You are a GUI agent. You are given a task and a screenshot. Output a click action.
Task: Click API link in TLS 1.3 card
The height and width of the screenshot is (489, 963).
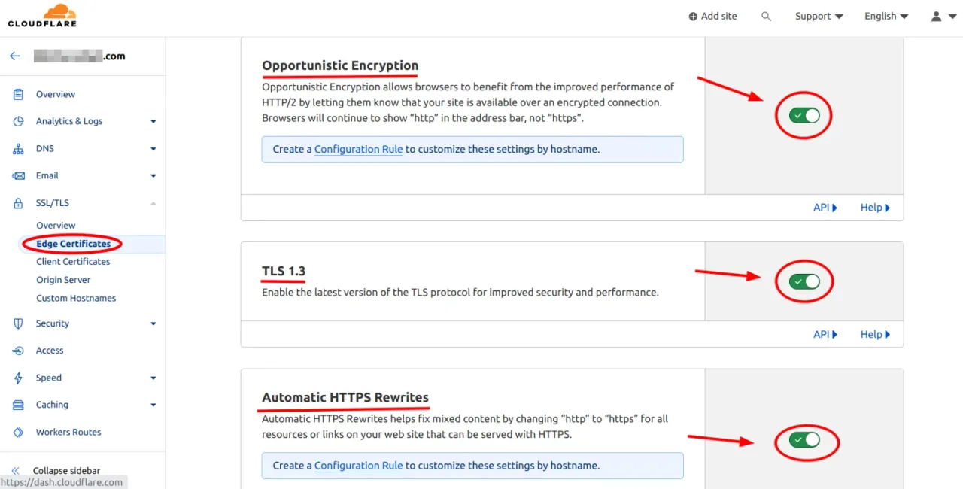pos(825,335)
